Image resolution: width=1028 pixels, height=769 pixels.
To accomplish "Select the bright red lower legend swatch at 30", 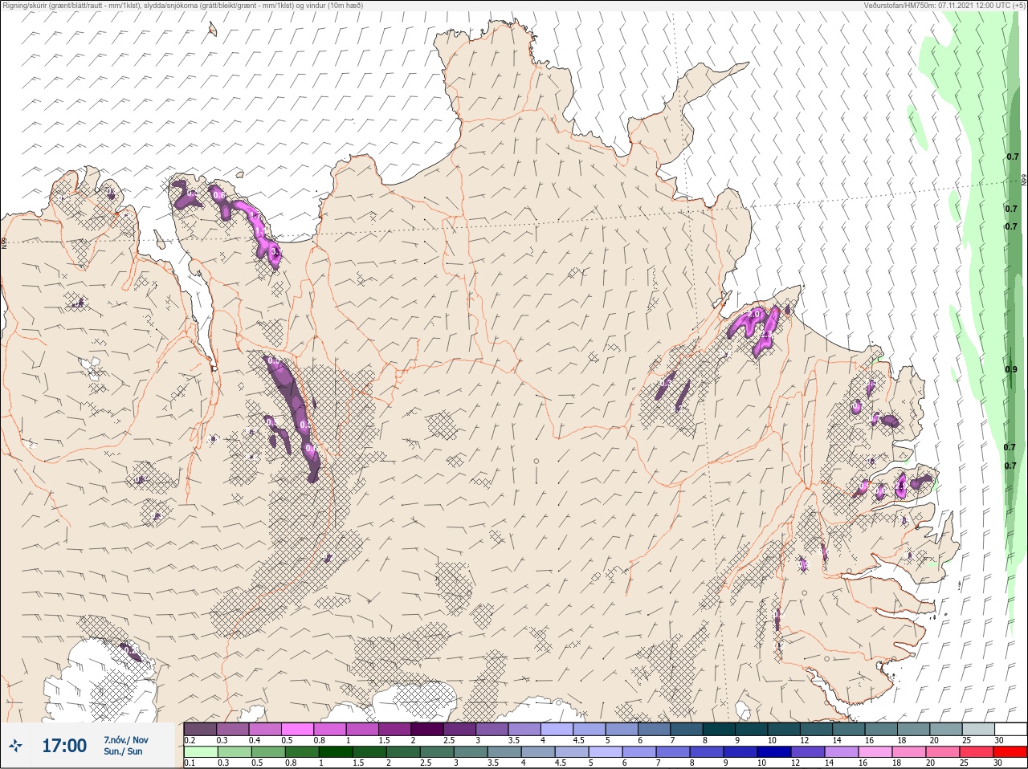I will click(1011, 752).
